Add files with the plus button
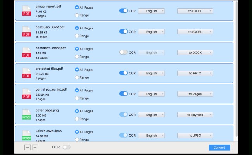This screenshot has width=252, height=155. tap(28, 147)
